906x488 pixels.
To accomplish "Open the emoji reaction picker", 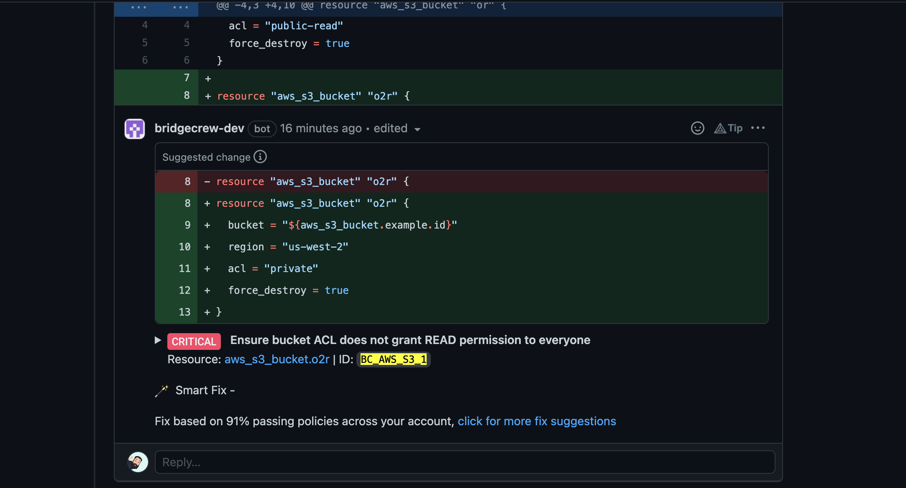I will coord(697,128).
